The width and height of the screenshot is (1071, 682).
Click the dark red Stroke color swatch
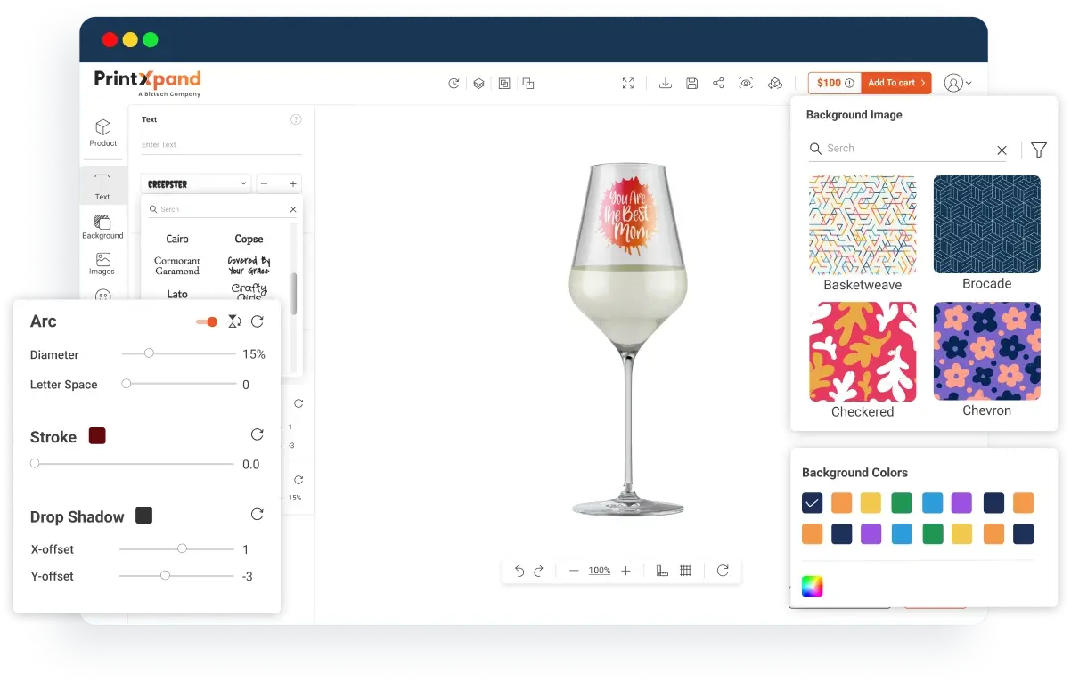click(97, 436)
